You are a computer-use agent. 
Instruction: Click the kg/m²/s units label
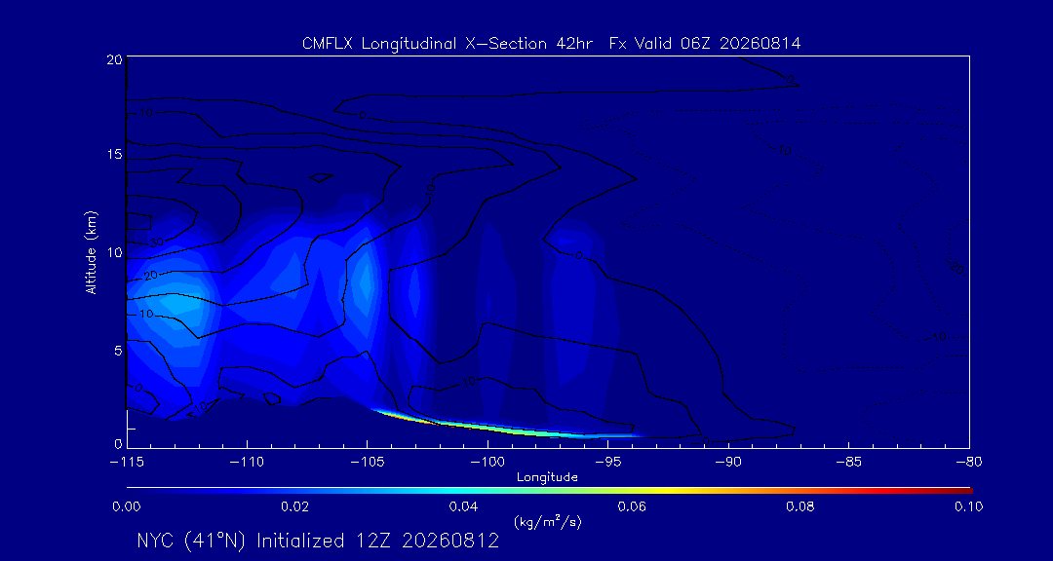point(547,522)
